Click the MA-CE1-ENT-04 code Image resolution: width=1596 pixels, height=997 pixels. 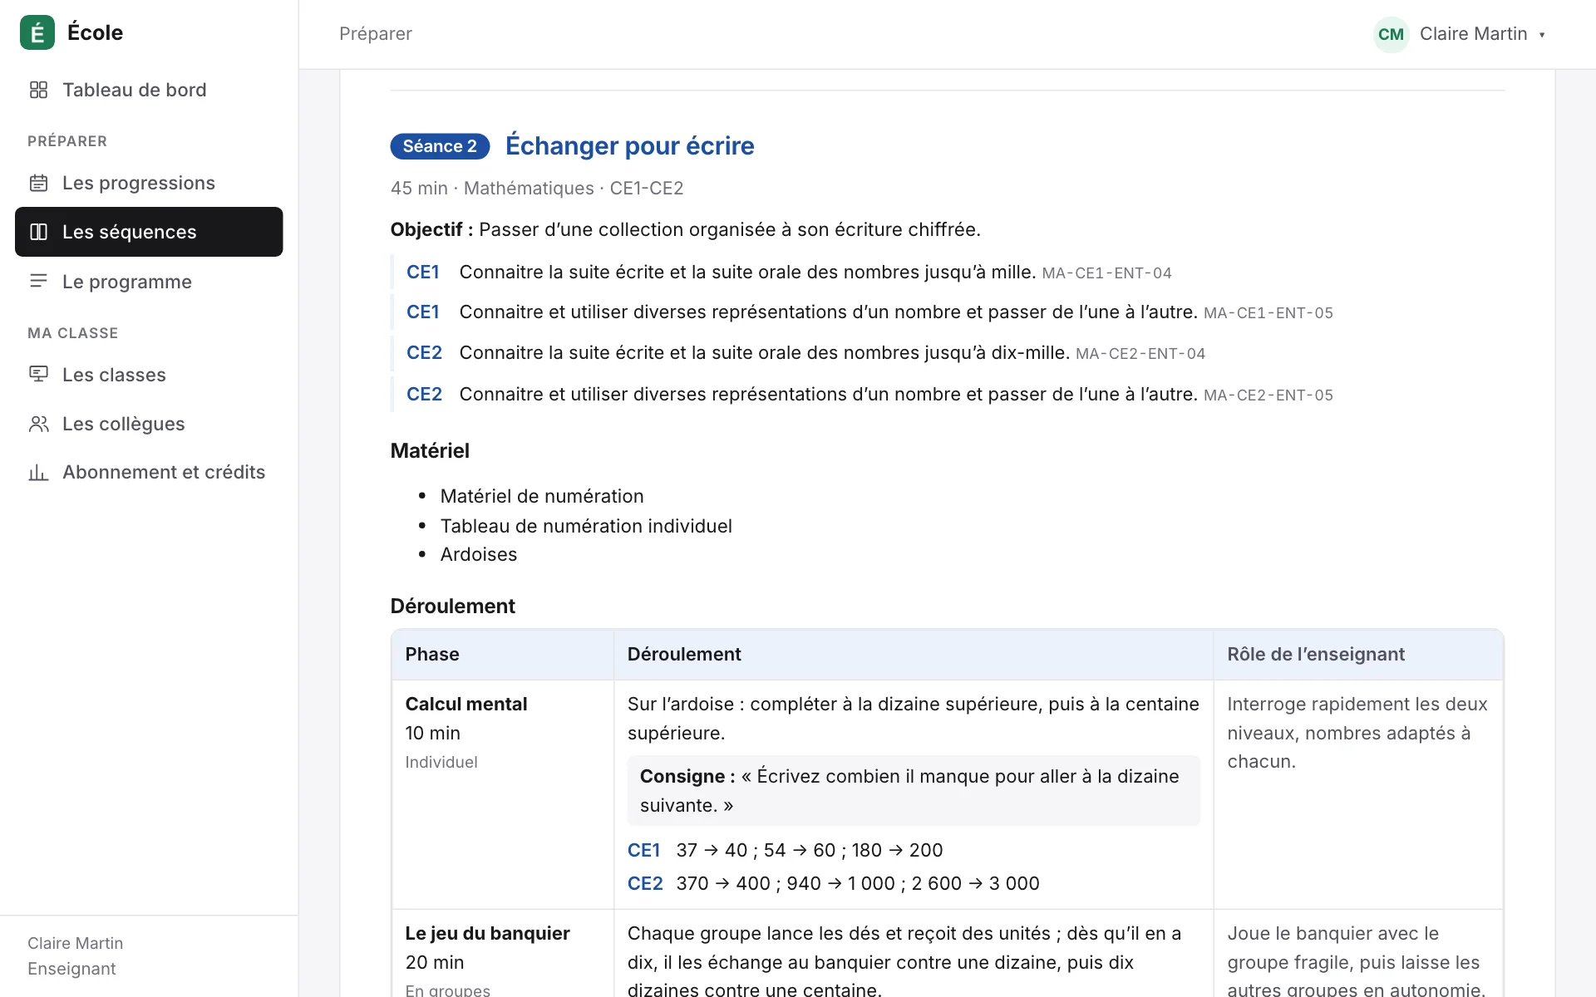click(1106, 273)
